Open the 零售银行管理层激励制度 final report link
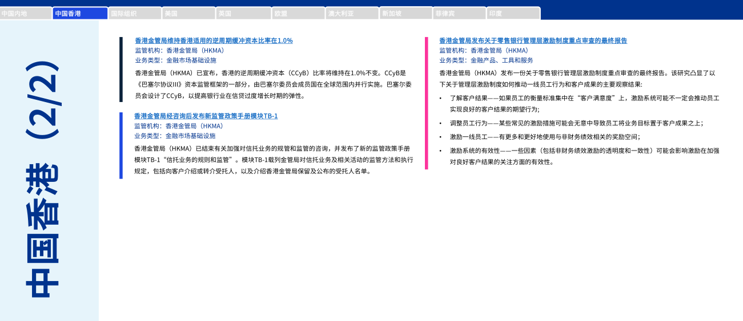 click(533, 40)
